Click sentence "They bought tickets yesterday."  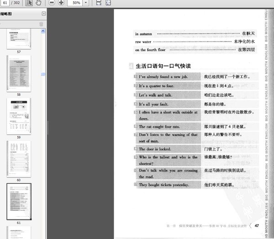[164, 185]
